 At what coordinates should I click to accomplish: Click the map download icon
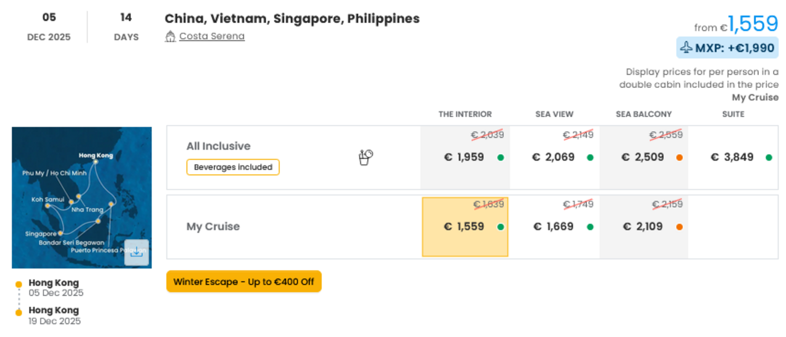click(137, 252)
